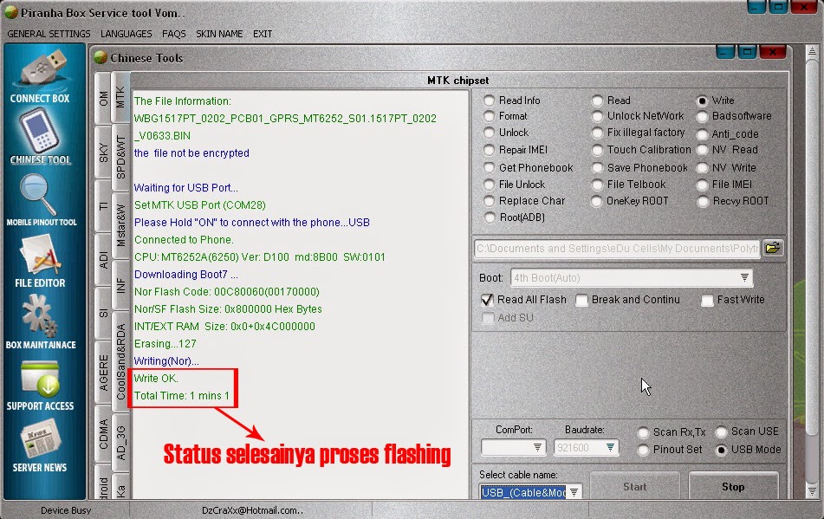The height and width of the screenshot is (519, 824).
Task: Open SKIN NAME menu
Action: point(219,34)
